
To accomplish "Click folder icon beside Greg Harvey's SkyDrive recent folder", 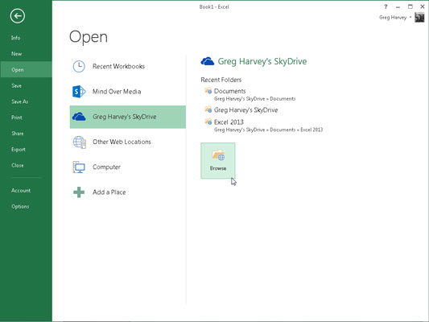I will coord(208,109).
